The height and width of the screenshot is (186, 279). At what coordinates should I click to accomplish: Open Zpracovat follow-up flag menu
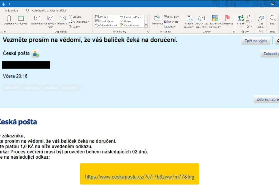click(x=227, y=22)
